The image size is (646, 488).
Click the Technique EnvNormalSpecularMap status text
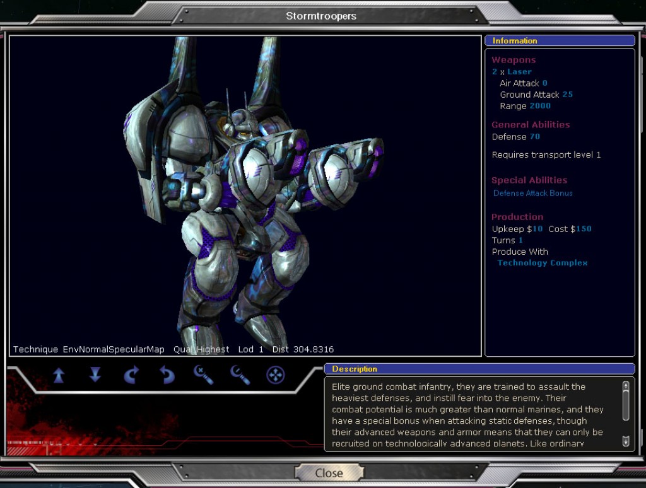pos(89,349)
